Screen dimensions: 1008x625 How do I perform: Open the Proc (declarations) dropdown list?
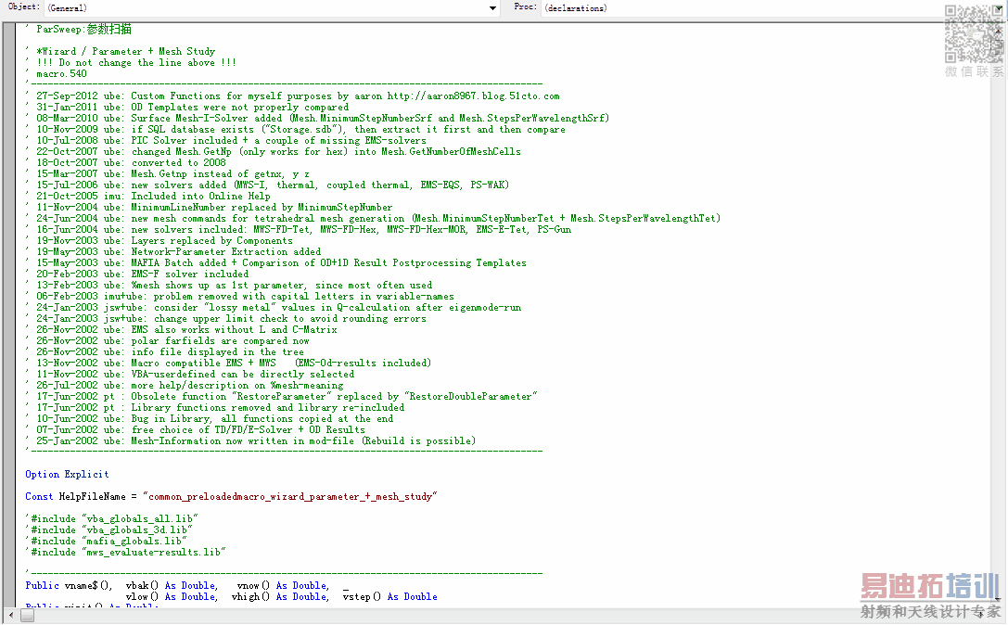click(x=998, y=8)
